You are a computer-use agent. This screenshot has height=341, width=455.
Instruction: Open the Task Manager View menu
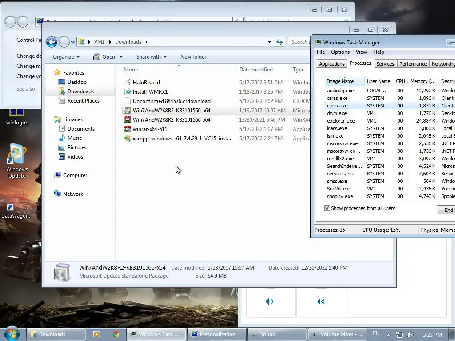click(x=361, y=52)
